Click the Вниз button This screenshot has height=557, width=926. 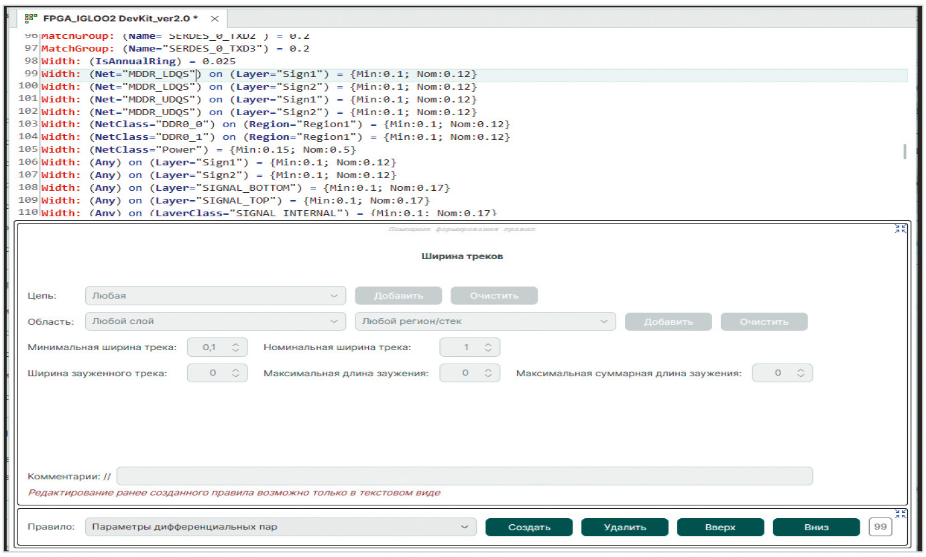[x=817, y=527]
